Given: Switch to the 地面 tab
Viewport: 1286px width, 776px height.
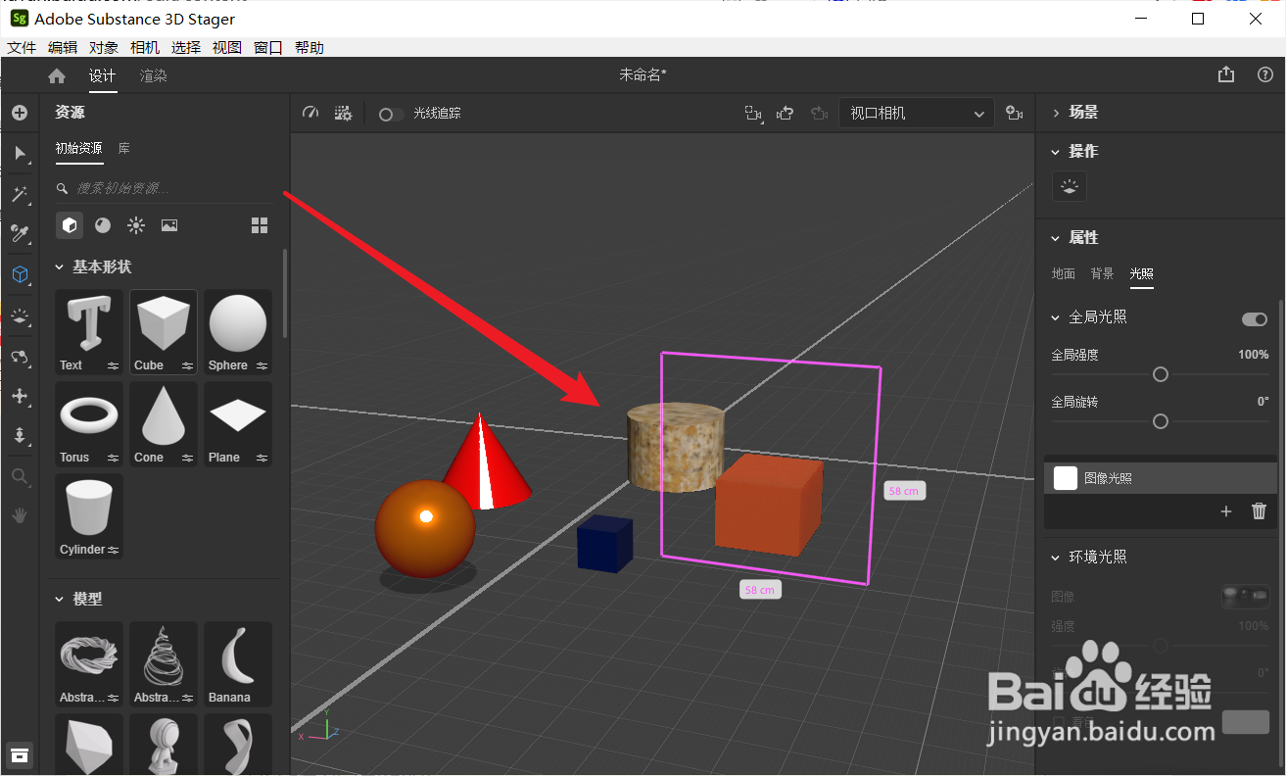Looking at the screenshot, I should 1064,274.
